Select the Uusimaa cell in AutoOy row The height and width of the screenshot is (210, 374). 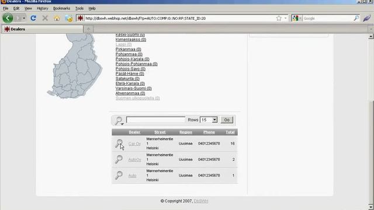pyautogui.click(x=186, y=159)
